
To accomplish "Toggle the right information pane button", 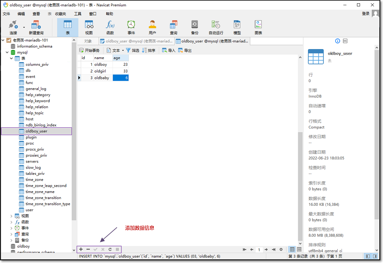I will coord(375,256).
